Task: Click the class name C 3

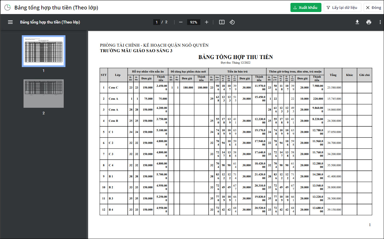Action: pos(111,154)
